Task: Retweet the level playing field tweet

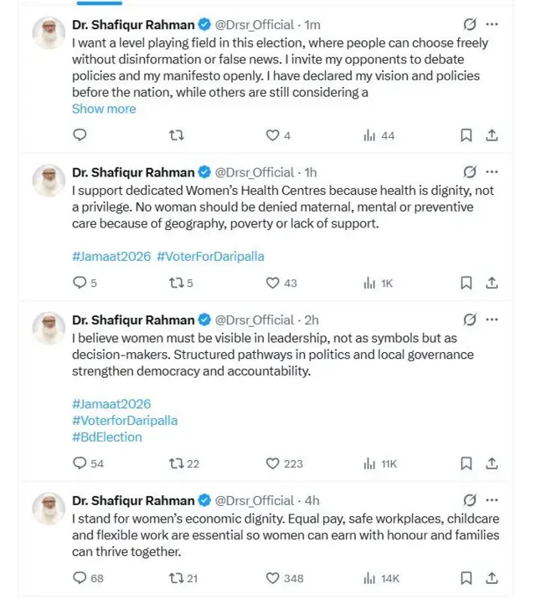Action: click(x=177, y=135)
